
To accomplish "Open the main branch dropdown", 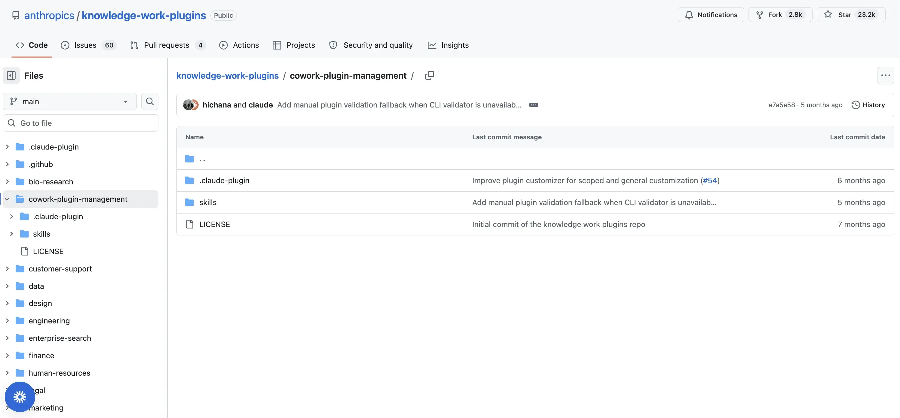I will click(69, 101).
